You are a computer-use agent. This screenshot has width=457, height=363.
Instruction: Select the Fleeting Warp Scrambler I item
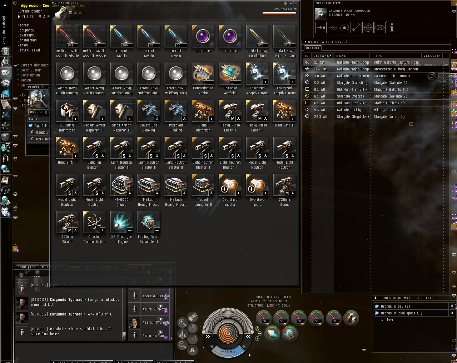tap(149, 228)
